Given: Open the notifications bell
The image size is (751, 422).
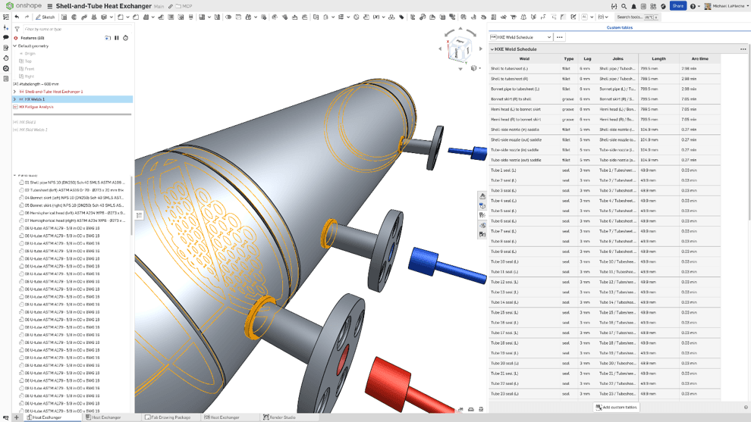Looking at the screenshot, I should tap(633, 6).
